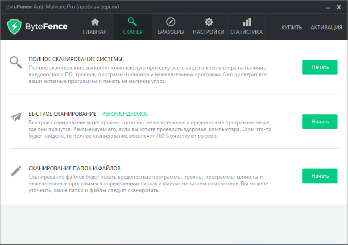
Task: Switch to Статистика bar chart tab
Action: (246, 27)
